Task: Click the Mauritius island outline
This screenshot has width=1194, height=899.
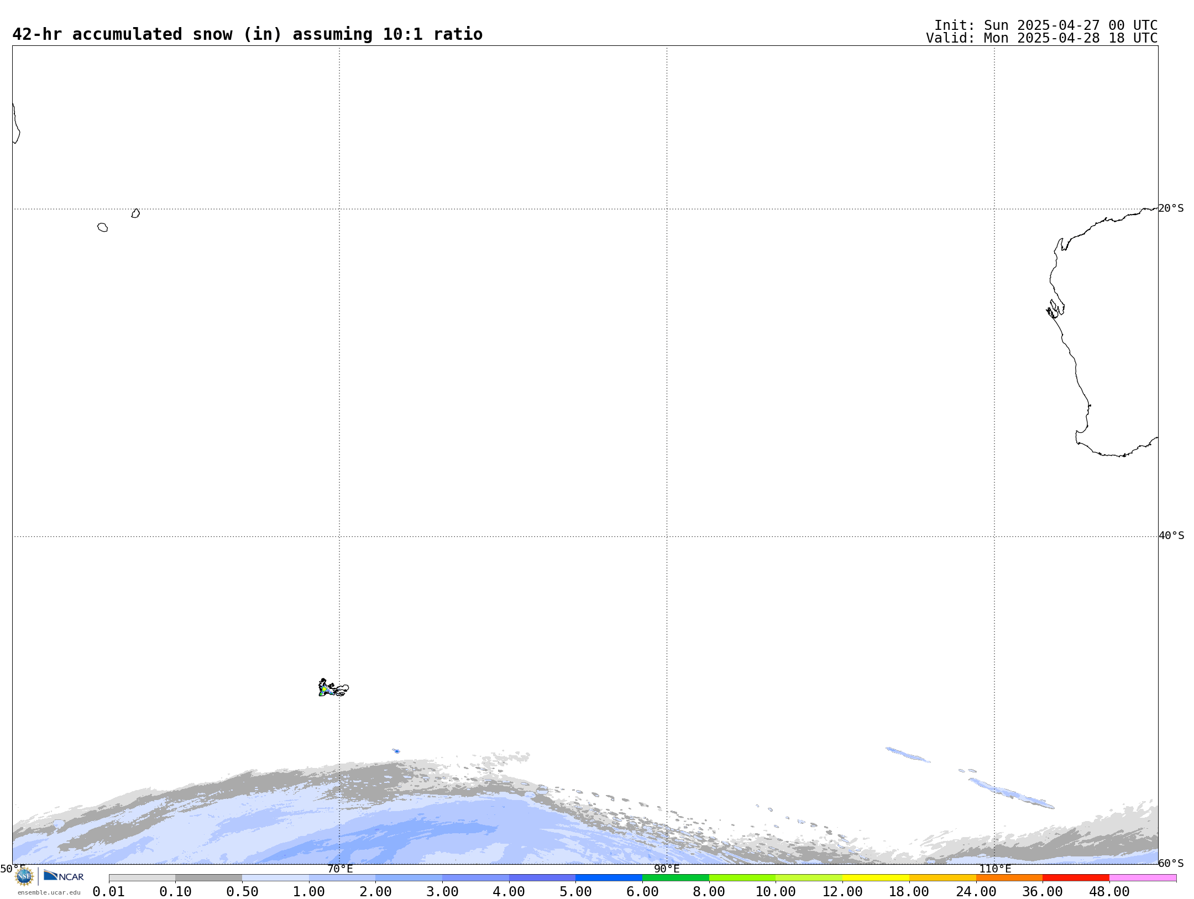Action: pyautogui.click(x=135, y=213)
